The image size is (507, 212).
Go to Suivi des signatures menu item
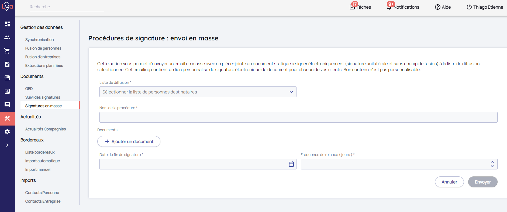pyautogui.click(x=43, y=97)
